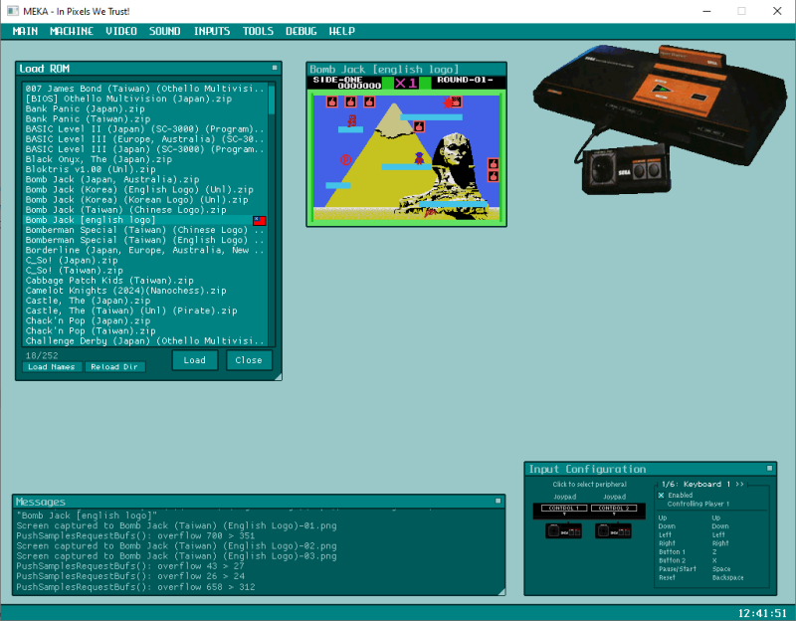The height and width of the screenshot is (621, 796).
Task: Select the Control 2 joypad icon
Action: (613, 531)
